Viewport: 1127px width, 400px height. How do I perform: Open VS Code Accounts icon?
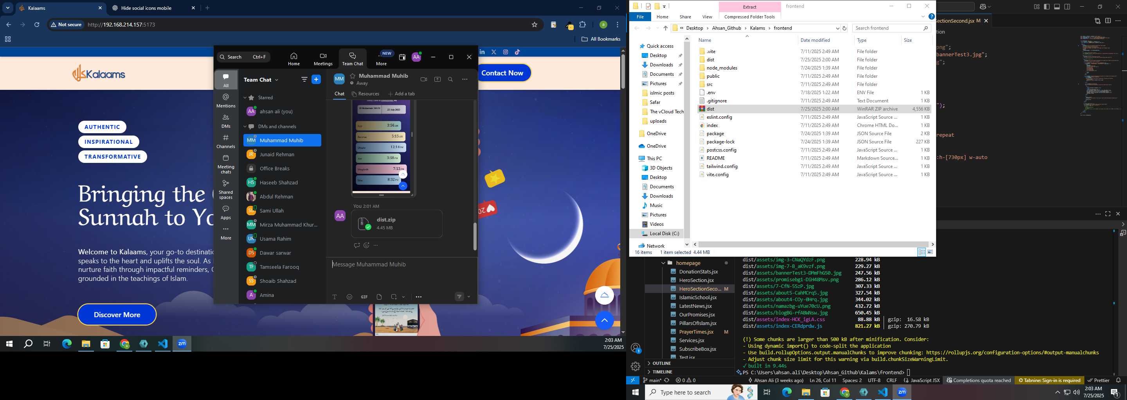point(636,348)
